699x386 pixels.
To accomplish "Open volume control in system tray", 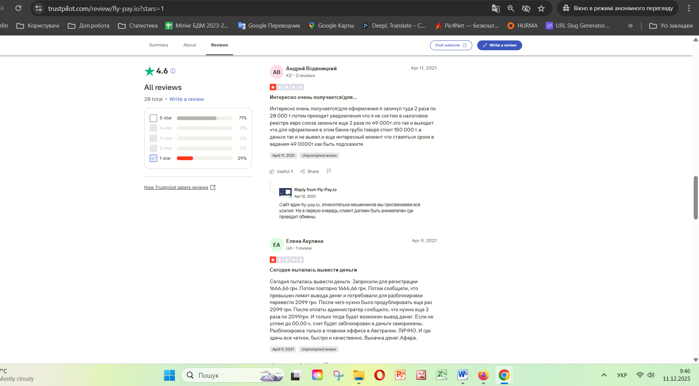I will pyautogui.click(x=651, y=375).
